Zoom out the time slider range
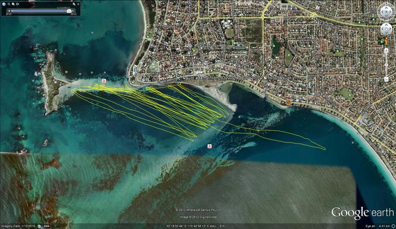This screenshot has width=396, height=229. click(10, 3)
